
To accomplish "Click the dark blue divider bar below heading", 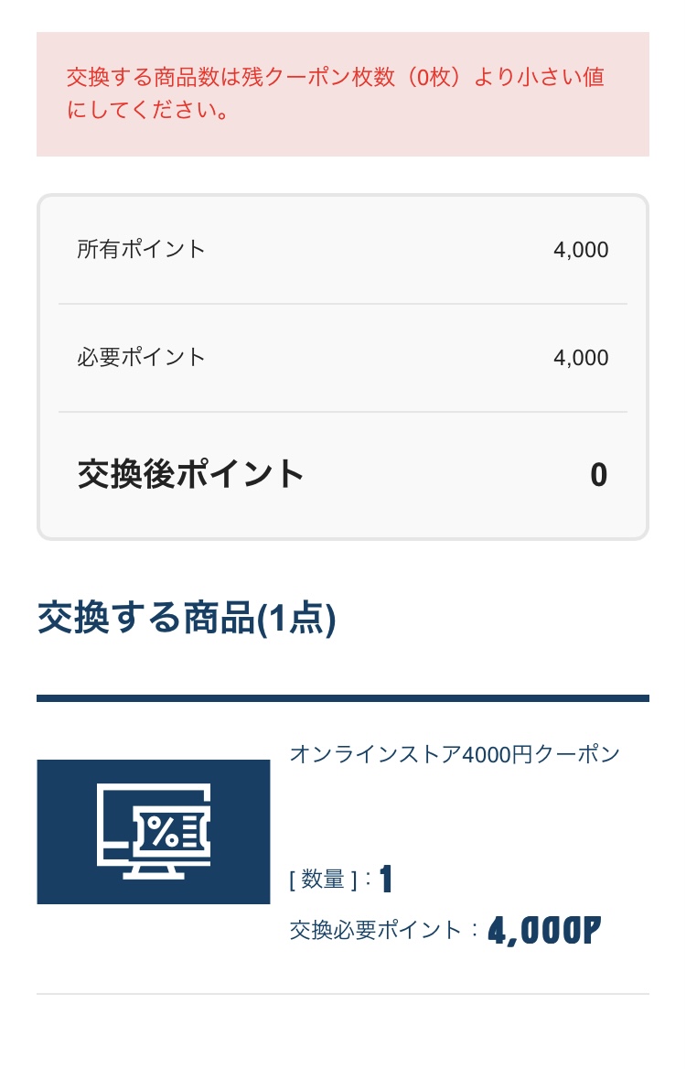I will pos(342,698).
